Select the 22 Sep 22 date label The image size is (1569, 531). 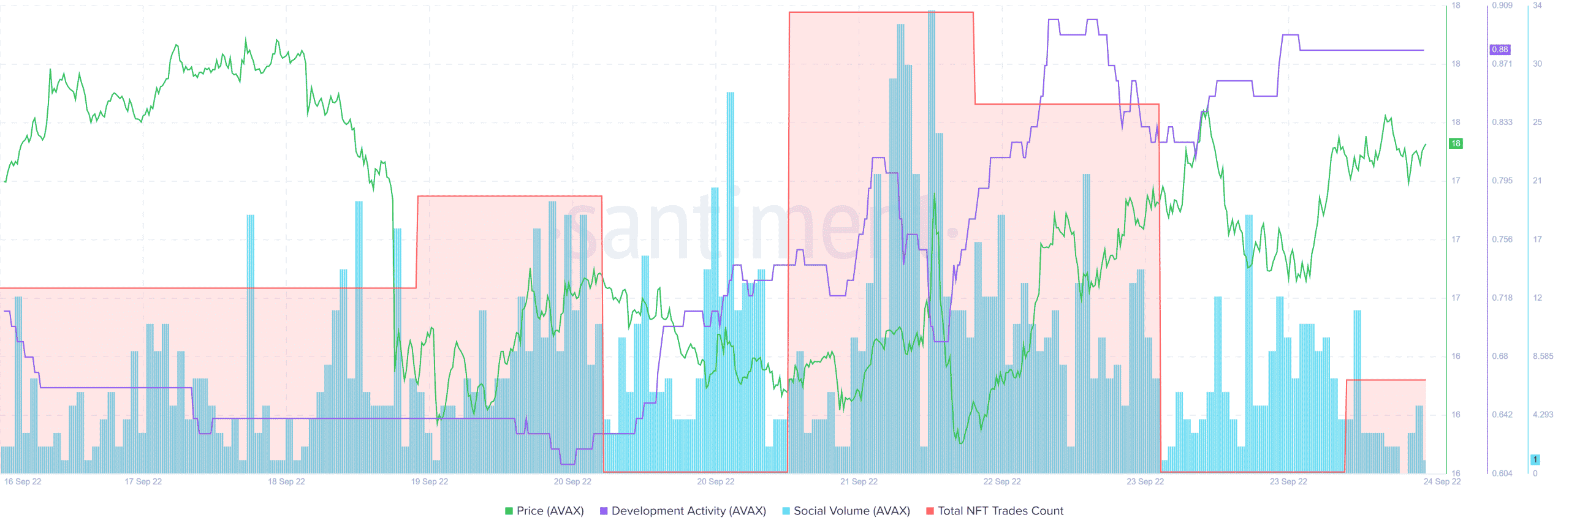[1002, 481]
